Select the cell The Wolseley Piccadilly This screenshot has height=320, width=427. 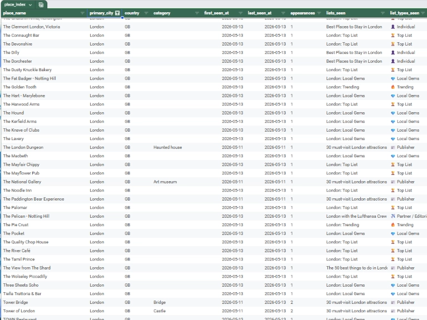click(x=25, y=277)
